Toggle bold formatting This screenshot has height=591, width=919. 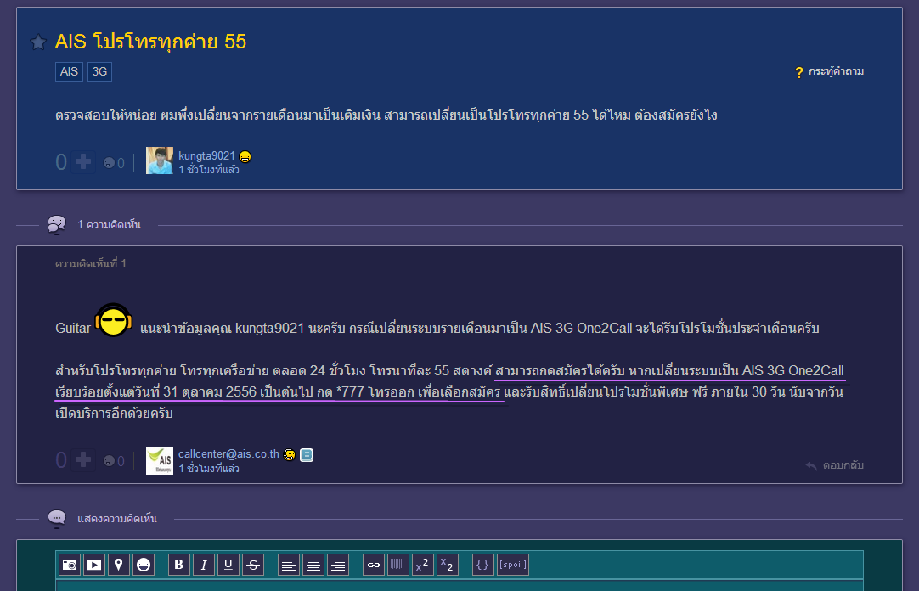click(178, 565)
